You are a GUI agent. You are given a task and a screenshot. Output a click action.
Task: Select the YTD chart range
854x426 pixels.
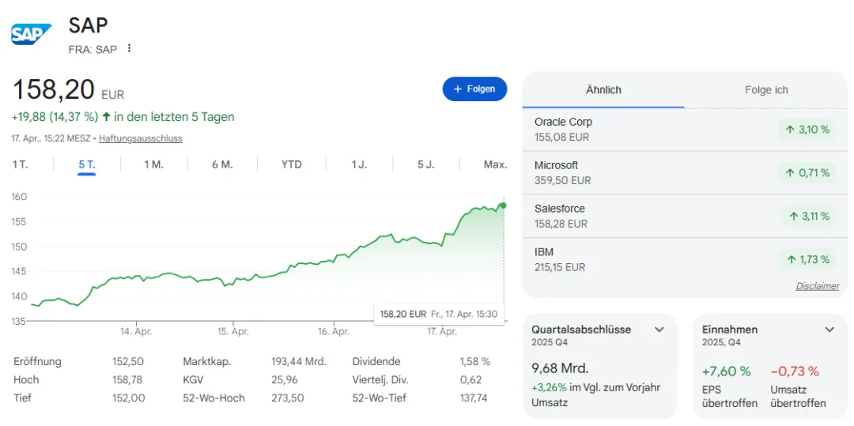(x=292, y=164)
